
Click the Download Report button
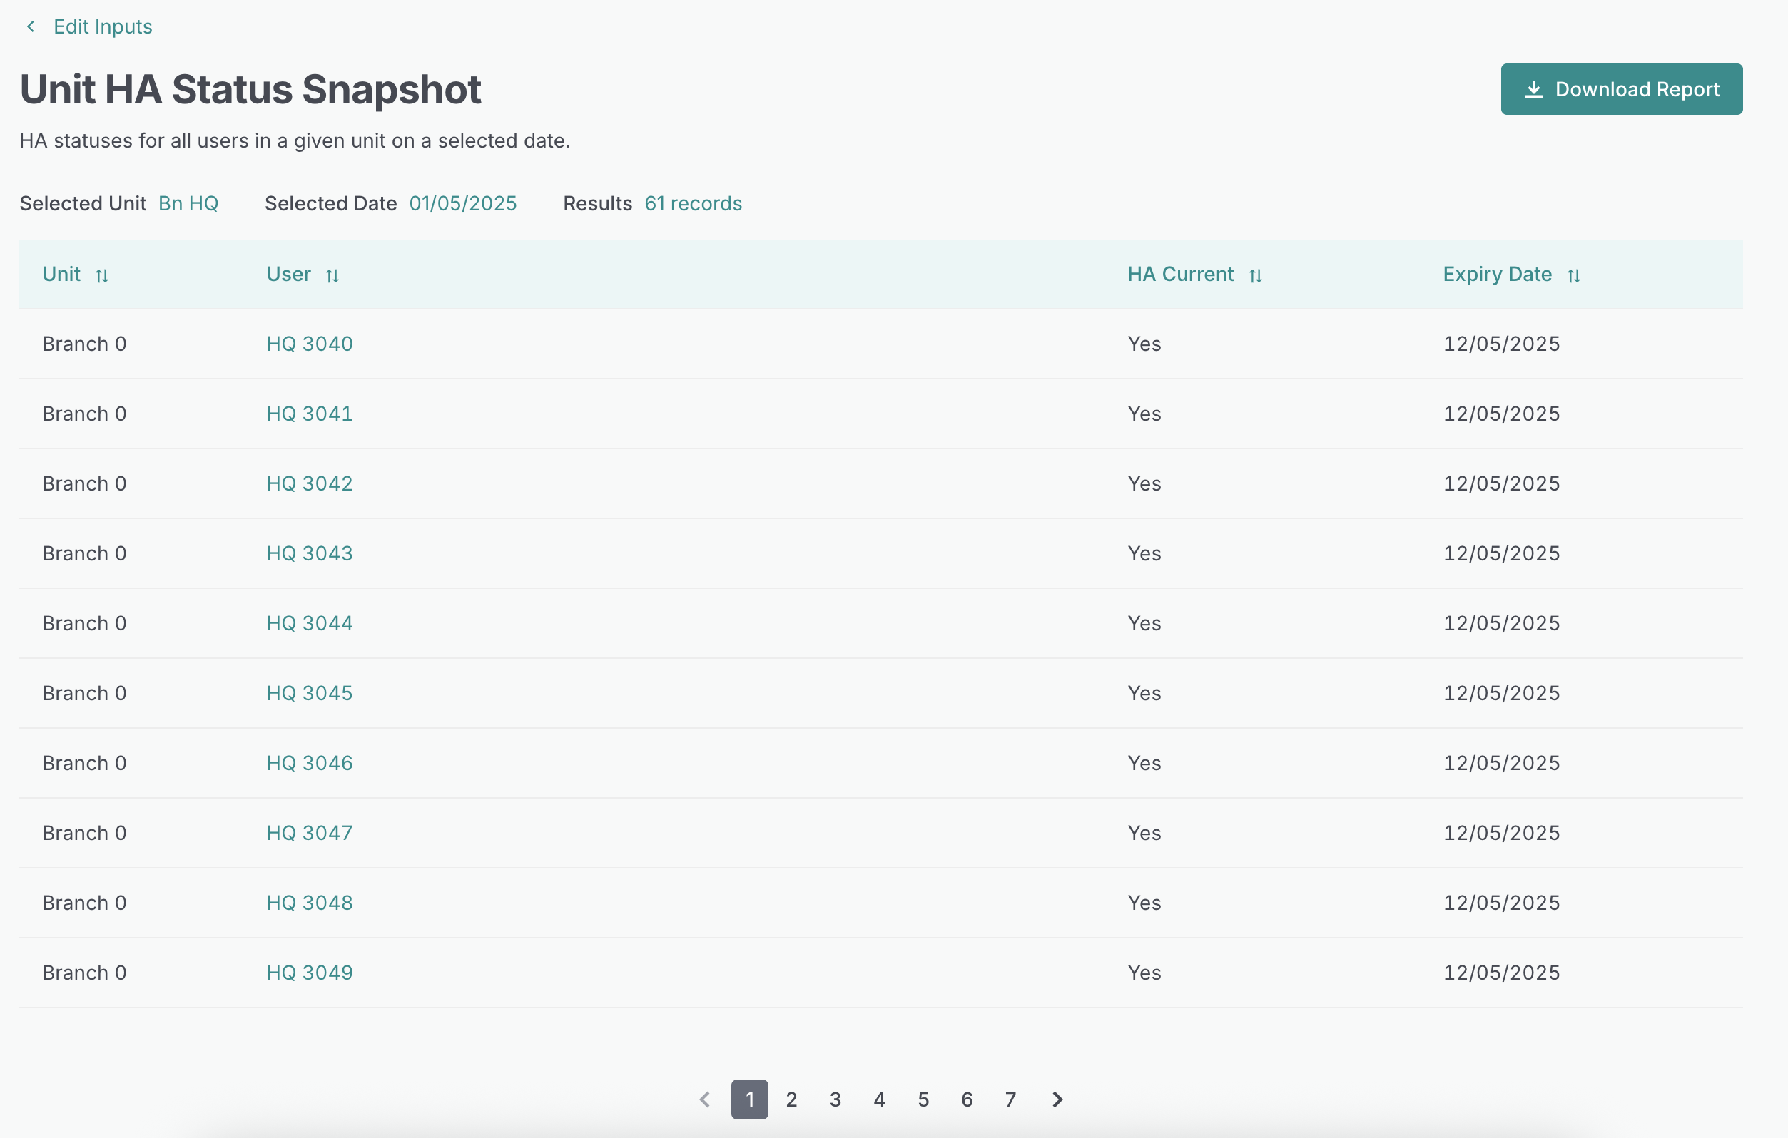(1621, 89)
